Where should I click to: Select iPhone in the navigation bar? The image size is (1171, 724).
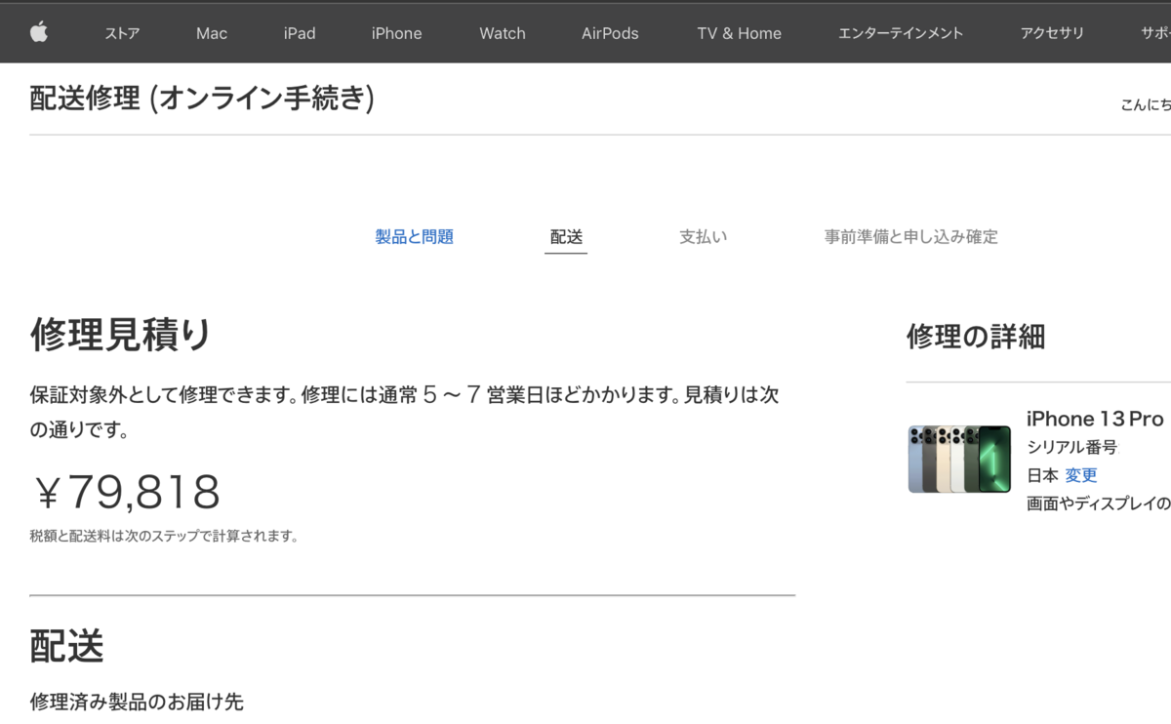396,33
